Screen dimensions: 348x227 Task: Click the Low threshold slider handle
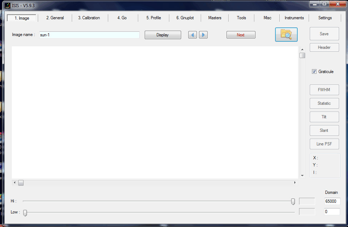(x=25, y=213)
